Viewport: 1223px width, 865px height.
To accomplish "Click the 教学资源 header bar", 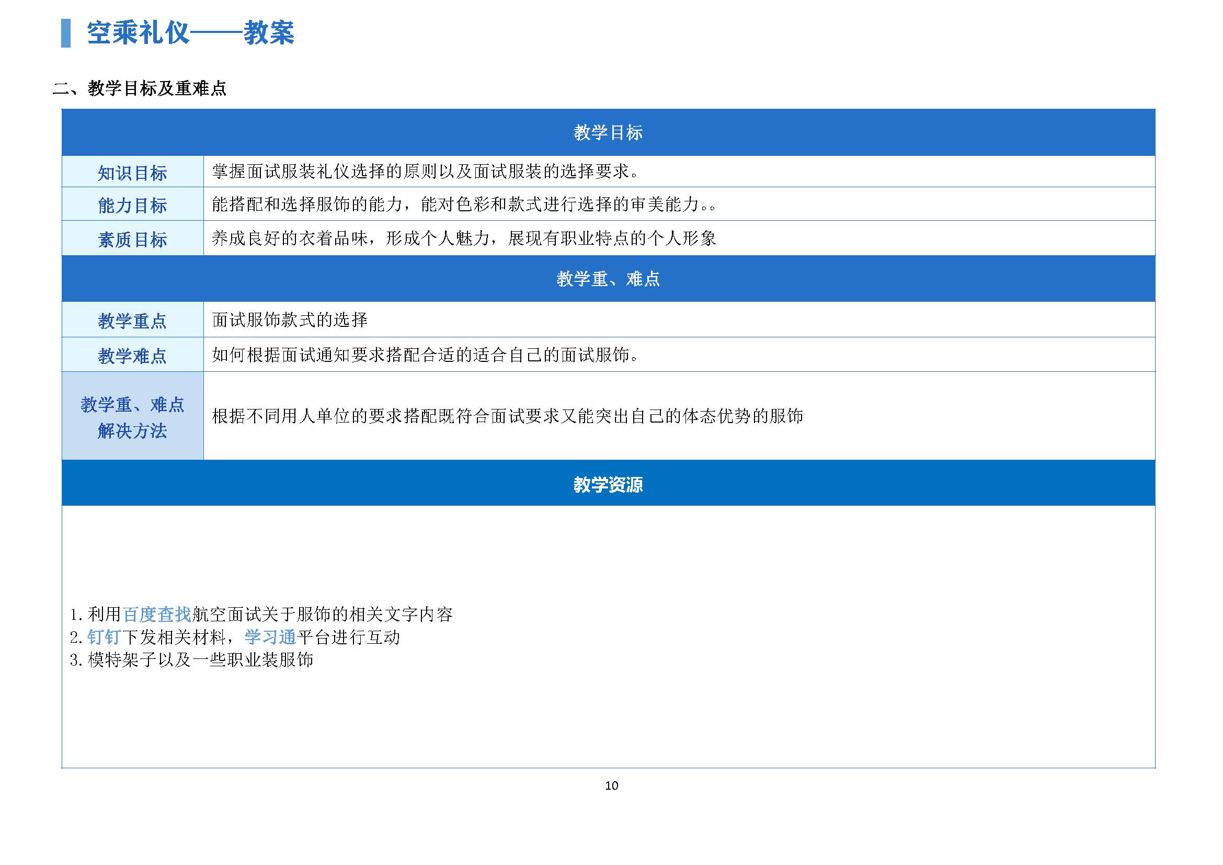I will pos(608,483).
